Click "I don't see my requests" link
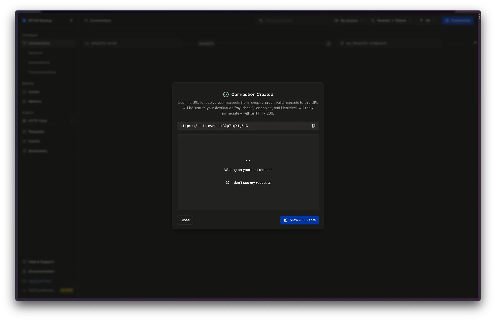The image size is (496, 321). point(248,183)
